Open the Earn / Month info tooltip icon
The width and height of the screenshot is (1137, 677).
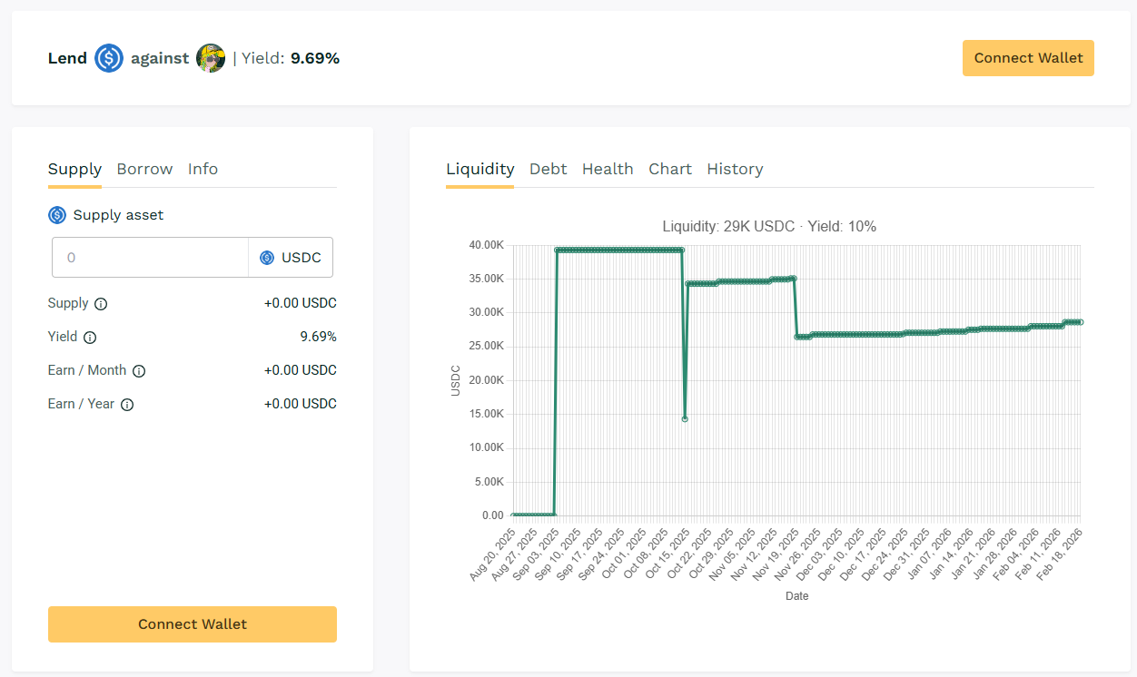pos(139,371)
